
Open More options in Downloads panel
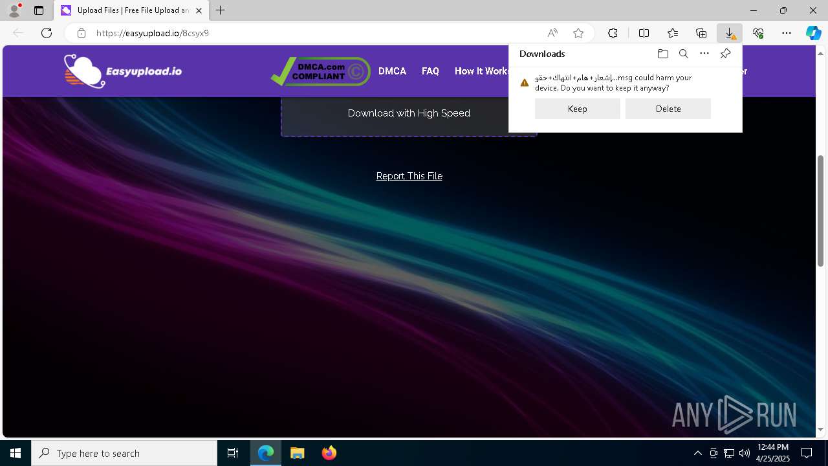pyautogui.click(x=704, y=54)
